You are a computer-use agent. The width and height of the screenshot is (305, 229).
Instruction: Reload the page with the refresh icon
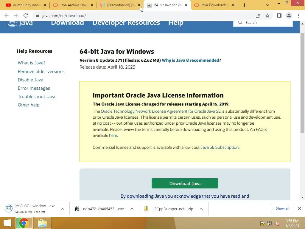point(26,16)
